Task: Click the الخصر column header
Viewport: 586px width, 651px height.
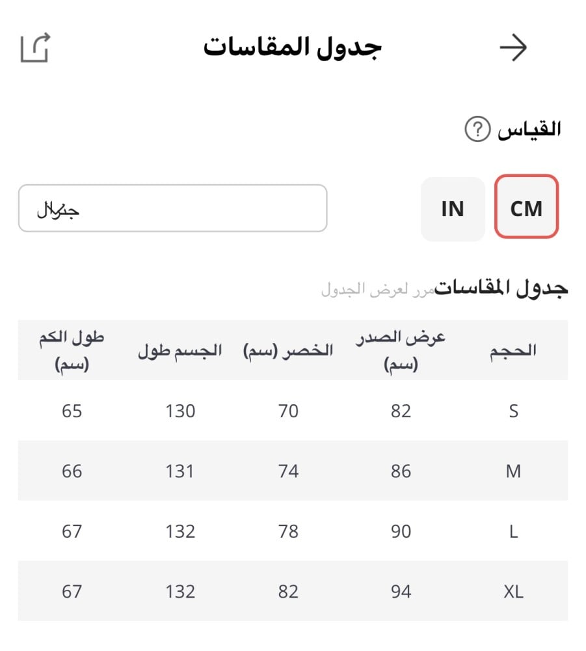Action: tap(287, 350)
